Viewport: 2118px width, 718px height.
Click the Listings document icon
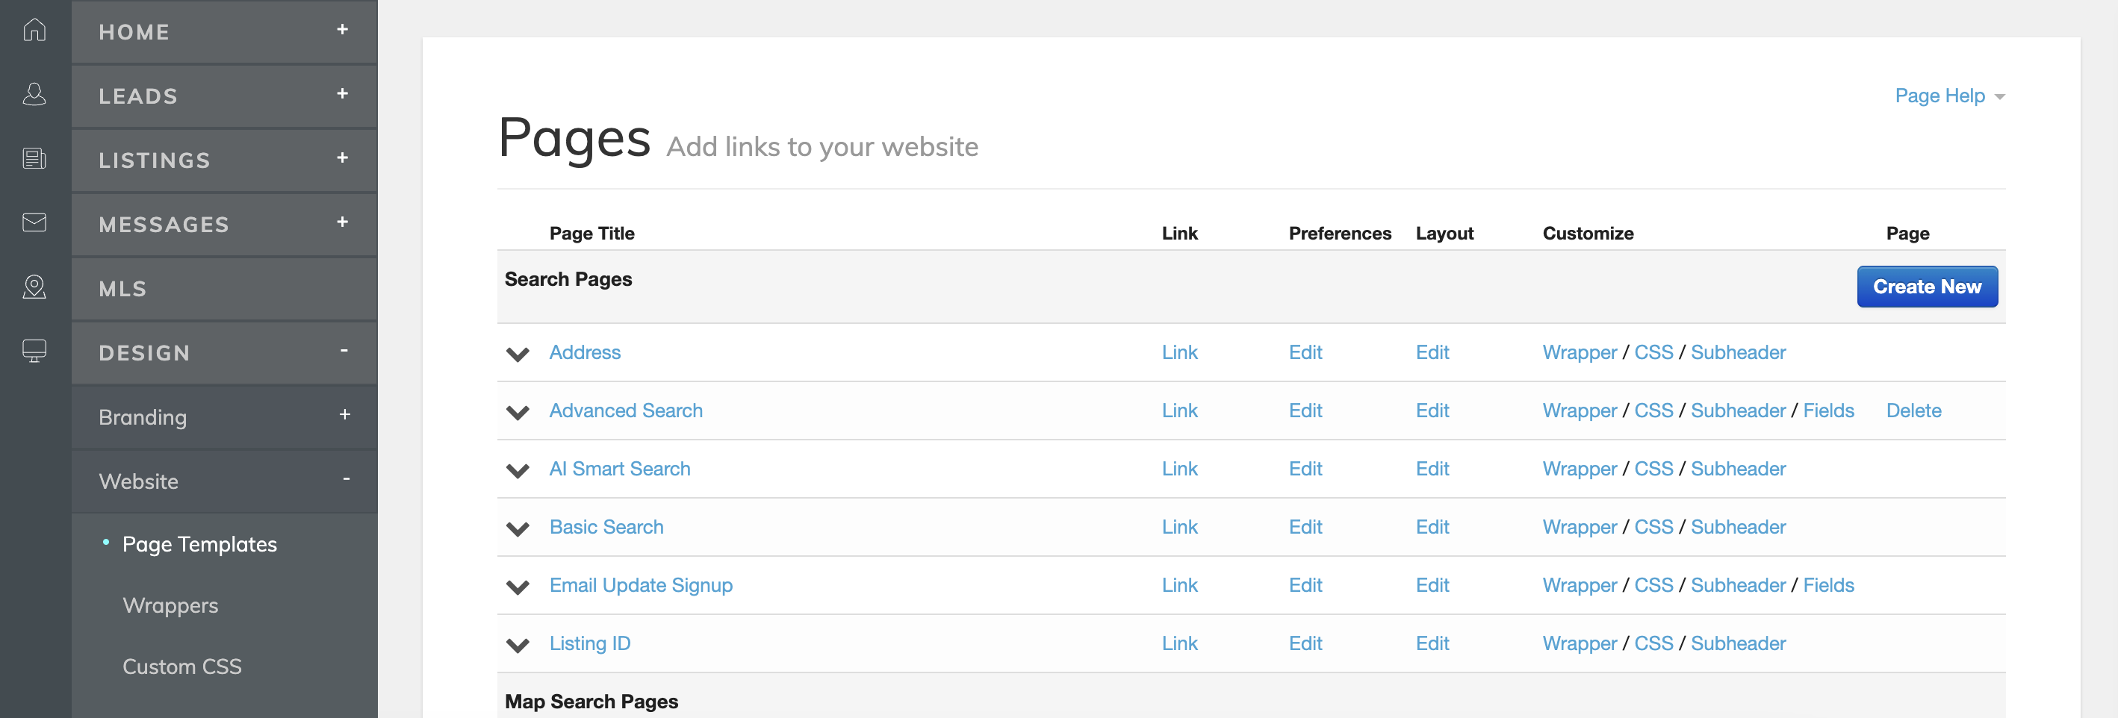(34, 158)
